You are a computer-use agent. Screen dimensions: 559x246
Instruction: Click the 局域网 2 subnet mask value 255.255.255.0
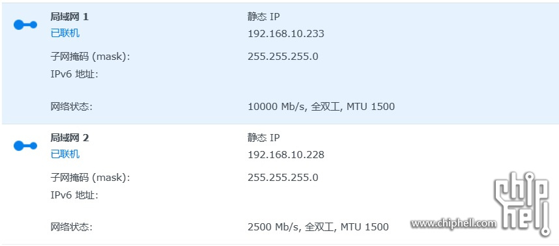pos(283,177)
